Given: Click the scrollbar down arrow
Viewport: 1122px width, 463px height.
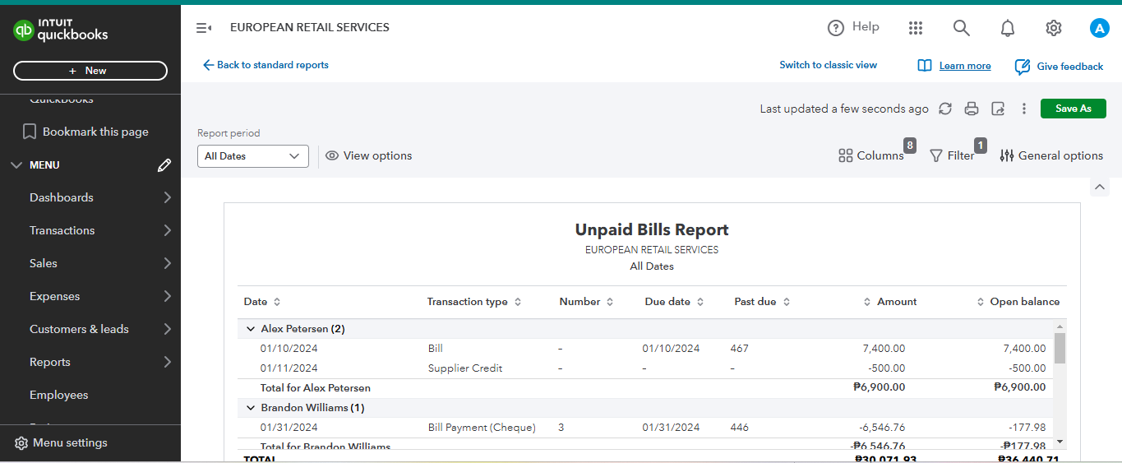Looking at the screenshot, I should tap(1060, 442).
